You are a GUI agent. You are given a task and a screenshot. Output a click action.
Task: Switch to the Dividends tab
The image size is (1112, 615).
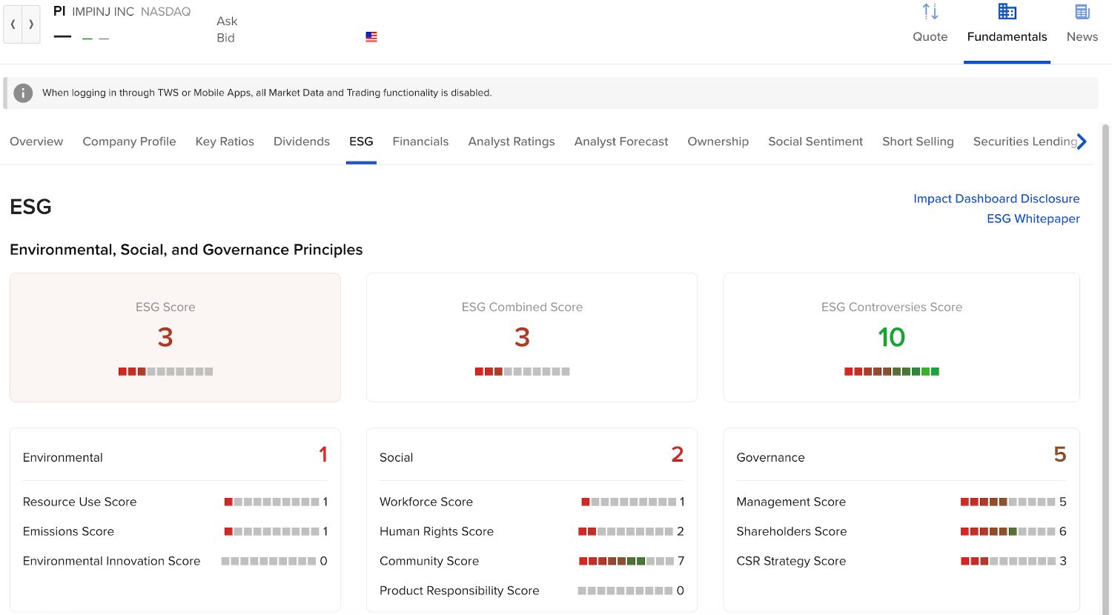pos(302,142)
